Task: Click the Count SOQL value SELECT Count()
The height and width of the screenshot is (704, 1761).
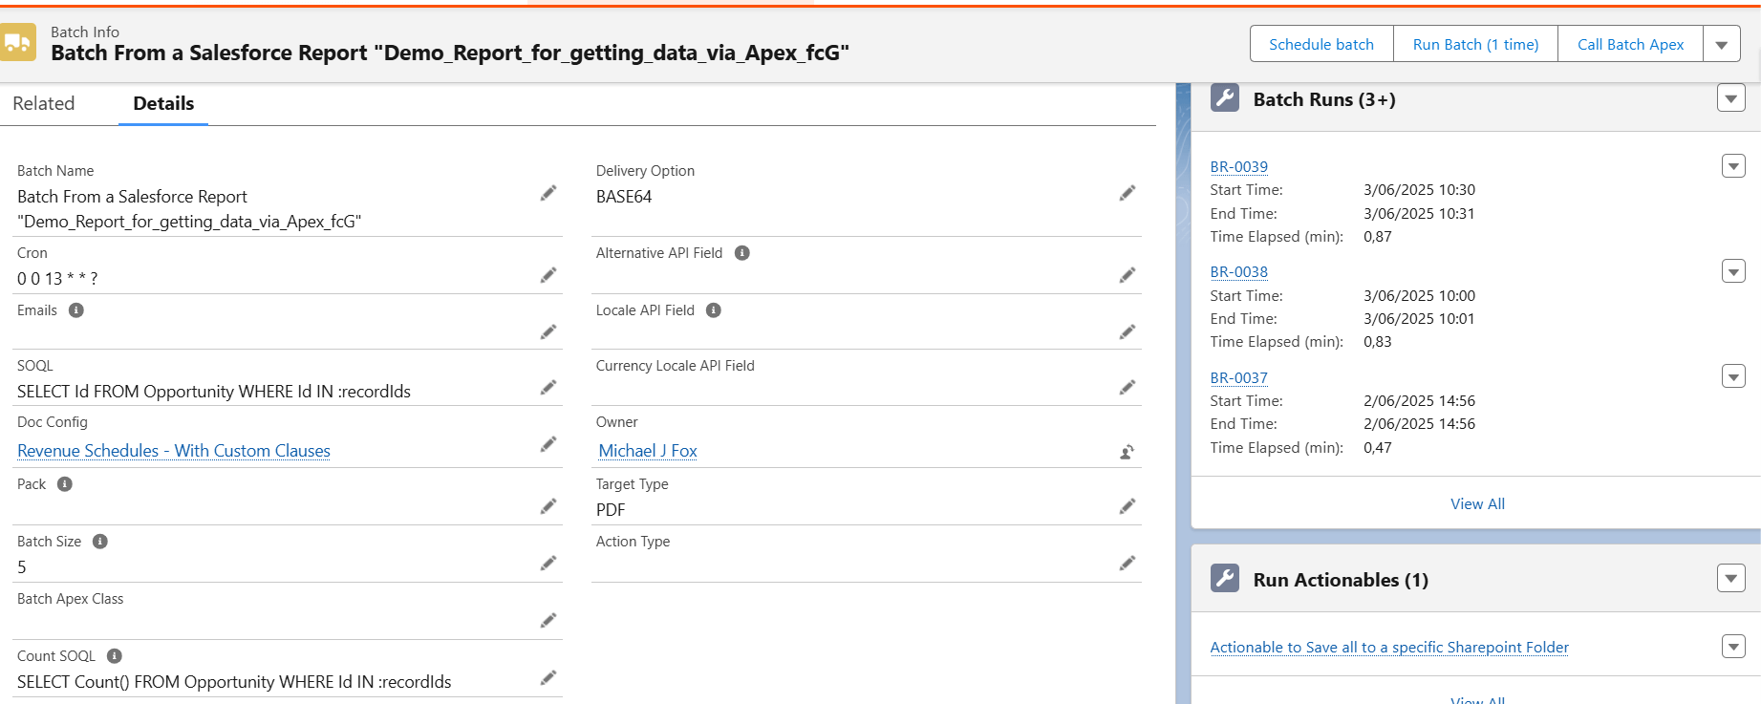Action: click(234, 682)
